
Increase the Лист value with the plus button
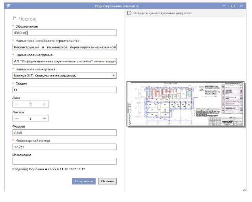45,104
